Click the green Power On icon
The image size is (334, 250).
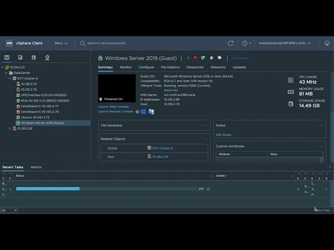188,58
